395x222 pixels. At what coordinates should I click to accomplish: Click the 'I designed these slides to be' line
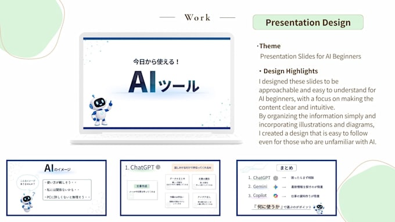coord(299,82)
